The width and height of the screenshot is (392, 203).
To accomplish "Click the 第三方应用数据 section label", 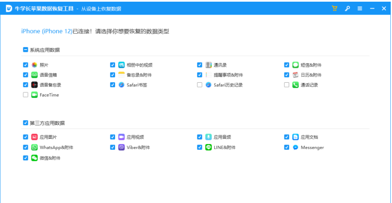I will coord(47,123).
